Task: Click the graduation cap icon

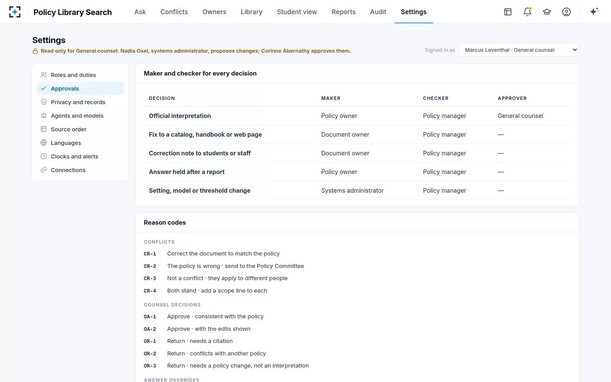Action: (x=547, y=12)
